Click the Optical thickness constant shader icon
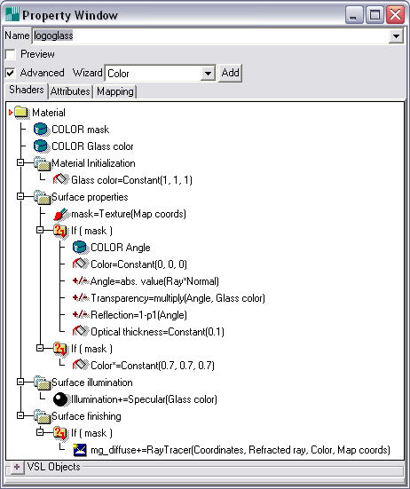This screenshot has height=489, width=410. tap(80, 332)
